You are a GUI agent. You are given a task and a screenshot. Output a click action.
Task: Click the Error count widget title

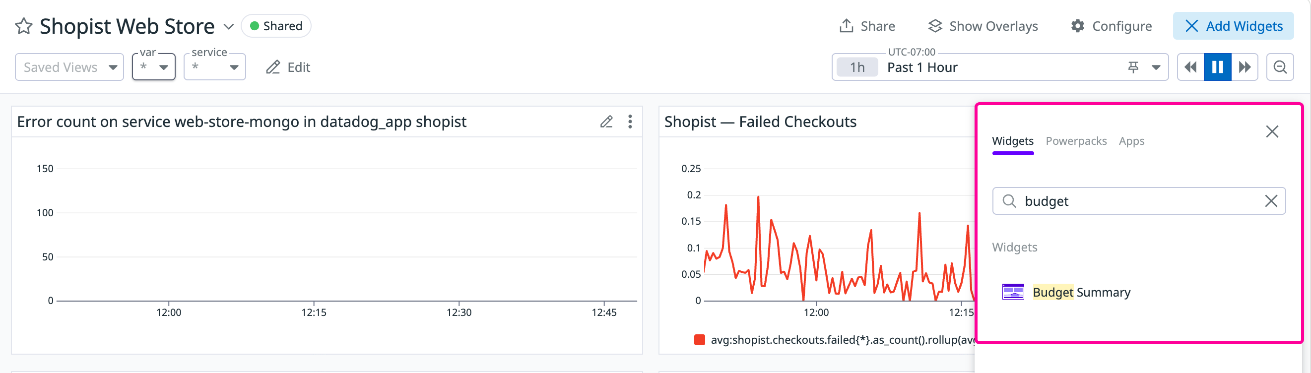(242, 122)
